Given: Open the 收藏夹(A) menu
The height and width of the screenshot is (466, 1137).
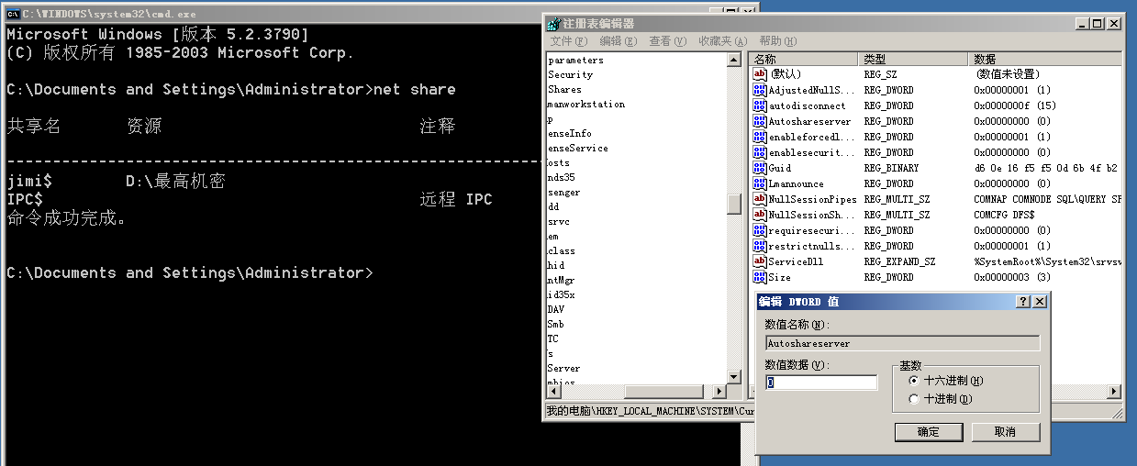Looking at the screenshot, I should click(722, 41).
